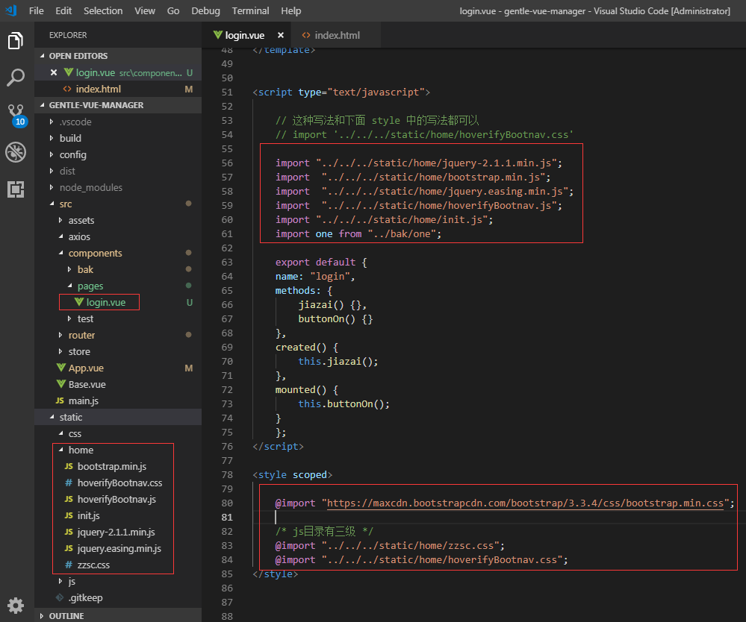Follow the bootstrapcdn CSS link in code
The width and height of the screenshot is (746, 622).
click(x=525, y=503)
